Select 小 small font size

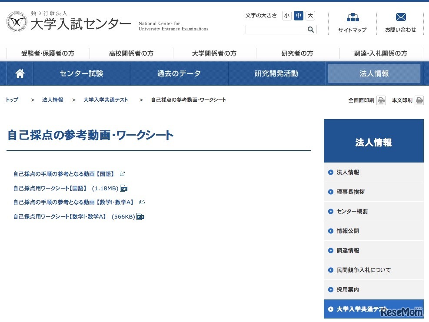286,15
